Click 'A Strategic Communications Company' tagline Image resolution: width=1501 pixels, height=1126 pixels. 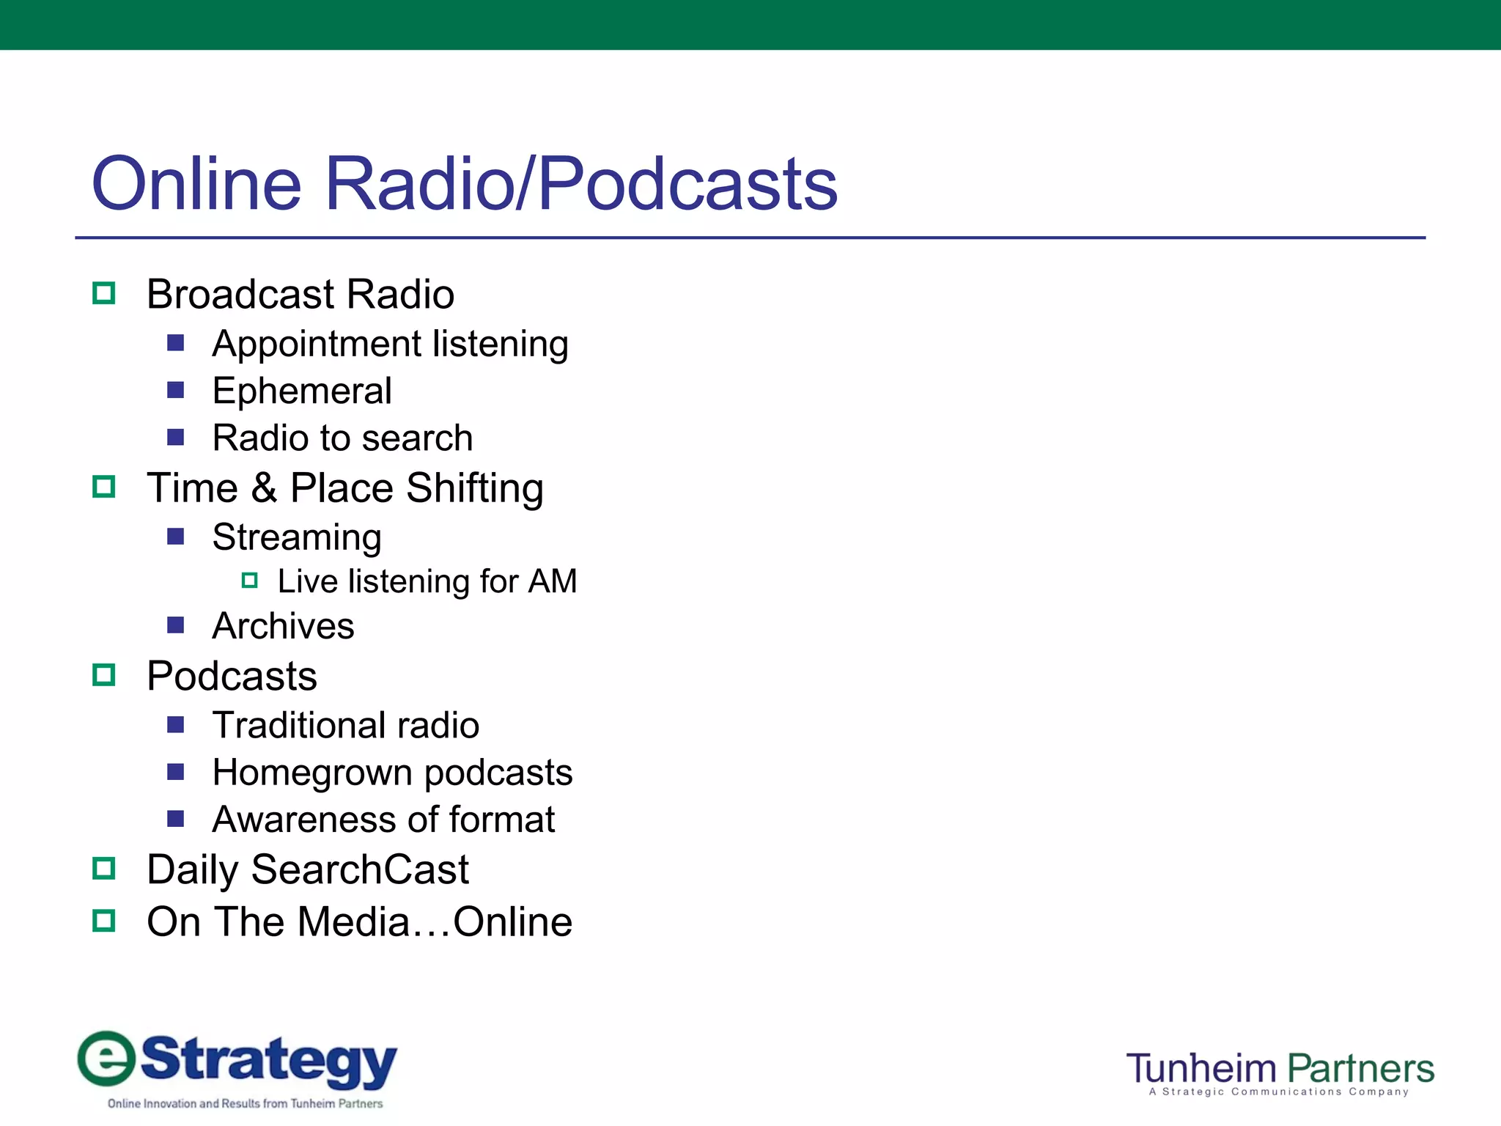[x=1279, y=1092]
